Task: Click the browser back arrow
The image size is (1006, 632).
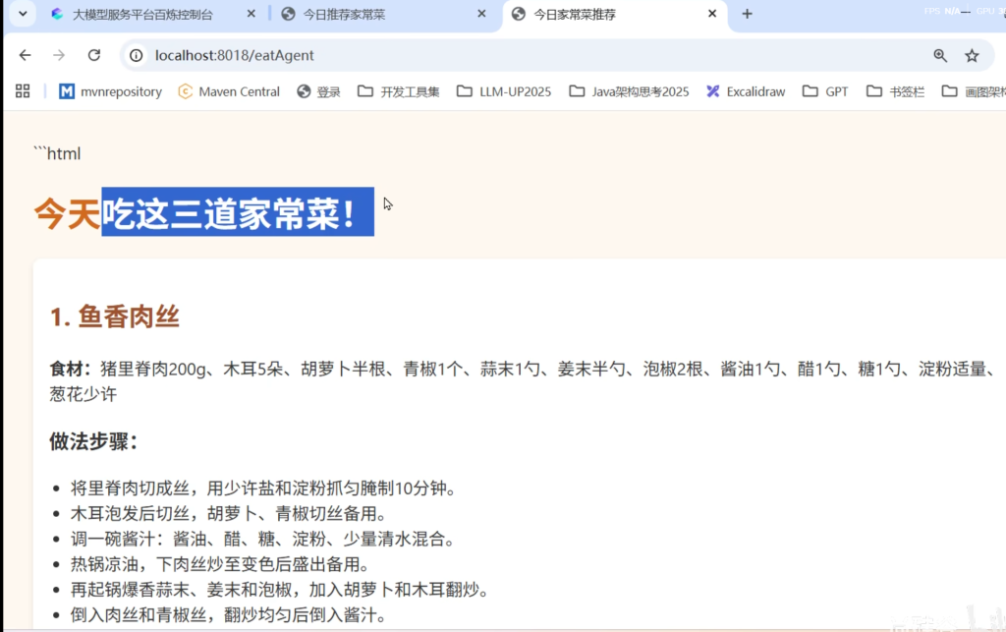Action: coord(26,55)
